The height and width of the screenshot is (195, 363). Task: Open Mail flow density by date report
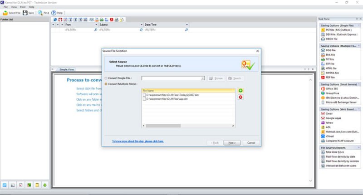click(x=338, y=156)
